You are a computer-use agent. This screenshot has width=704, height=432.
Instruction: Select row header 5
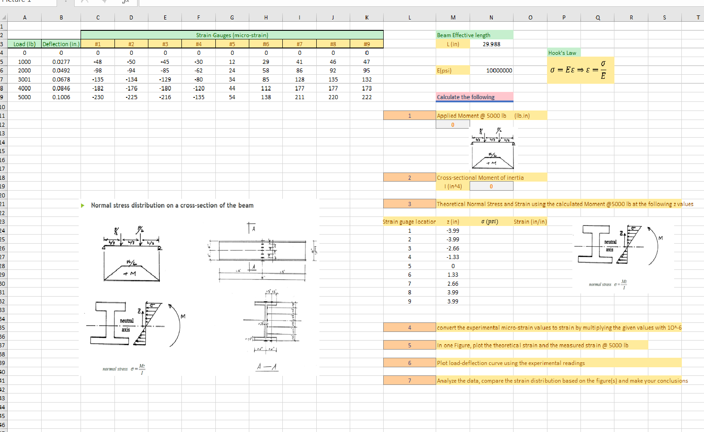point(4,62)
